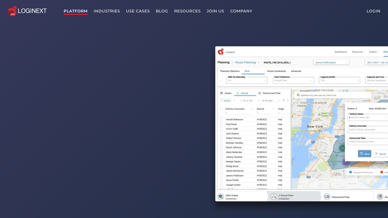Click the filter funnel icon above the table
This screenshot has width=388, height=218.
(x=284, y=100)
